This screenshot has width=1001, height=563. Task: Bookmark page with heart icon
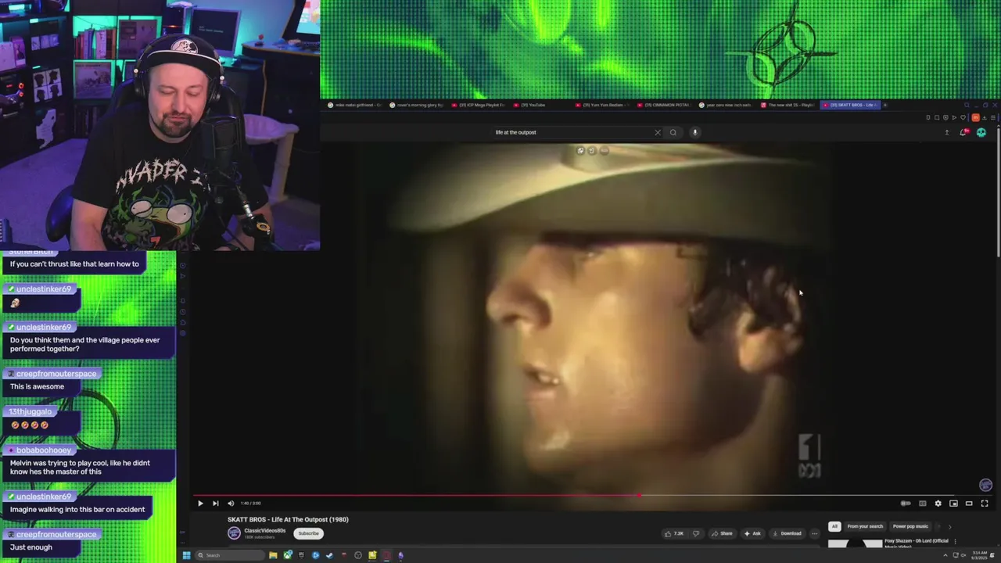tap(963, 118)
